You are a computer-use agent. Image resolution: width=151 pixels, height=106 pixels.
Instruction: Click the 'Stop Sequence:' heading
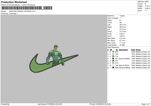click(113, 47)
